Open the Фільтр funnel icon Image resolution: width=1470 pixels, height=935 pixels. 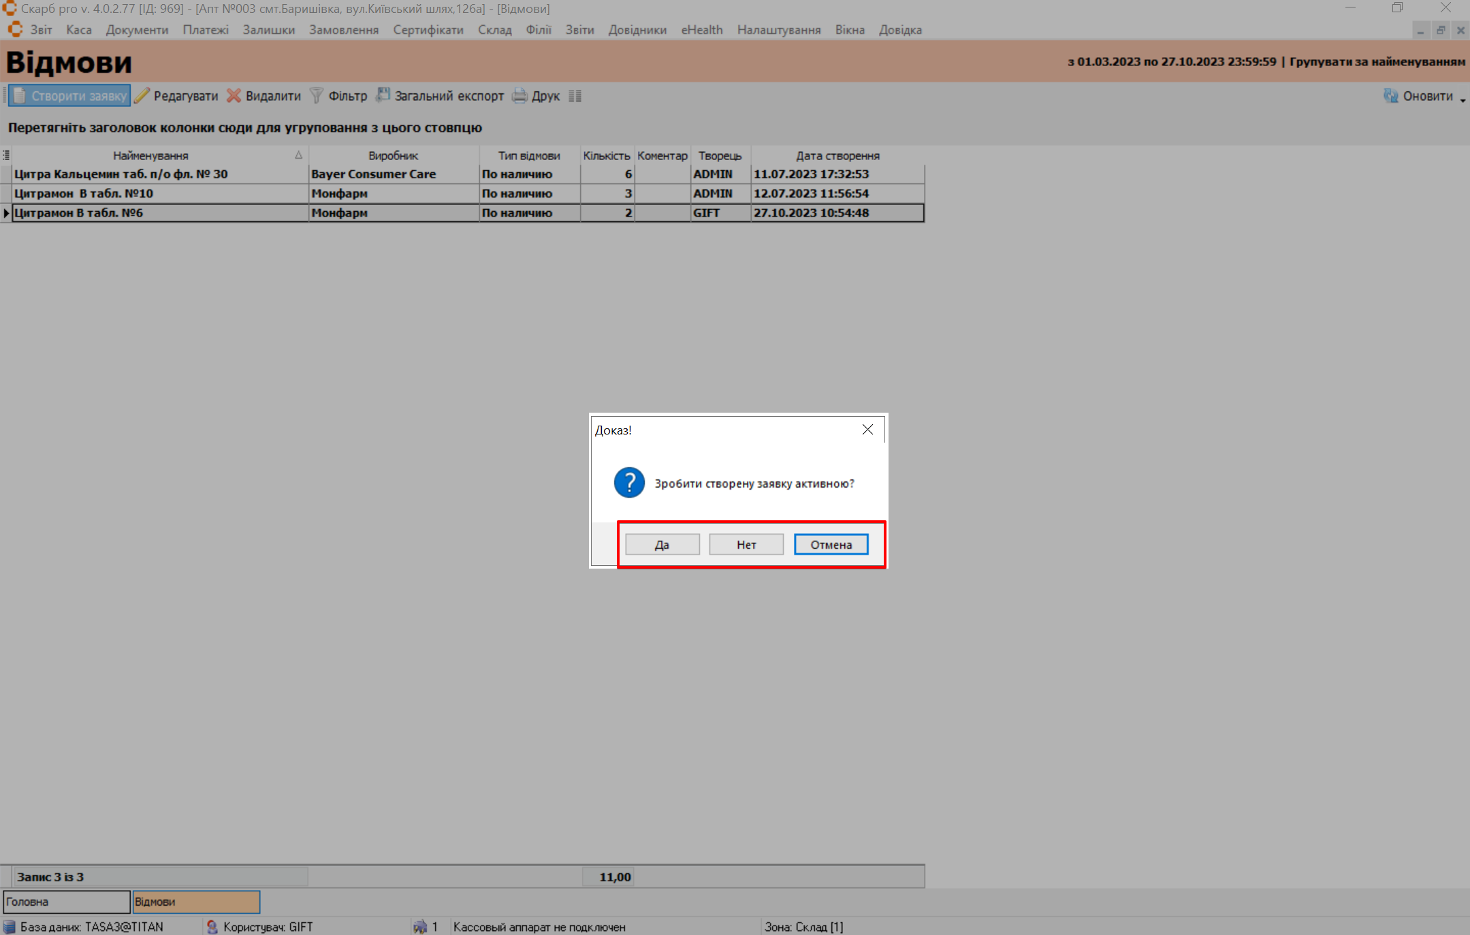(x=317, y=96)
